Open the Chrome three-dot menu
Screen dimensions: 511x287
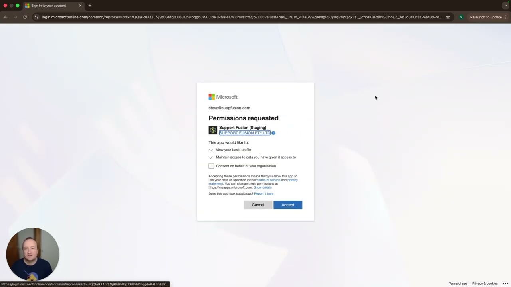(505, 17)
